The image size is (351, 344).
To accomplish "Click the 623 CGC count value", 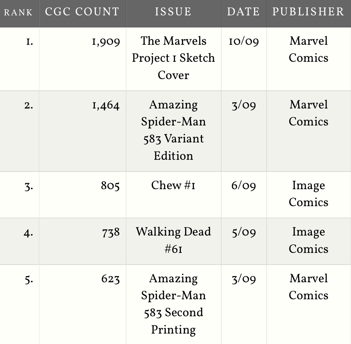I will point(110,279).
